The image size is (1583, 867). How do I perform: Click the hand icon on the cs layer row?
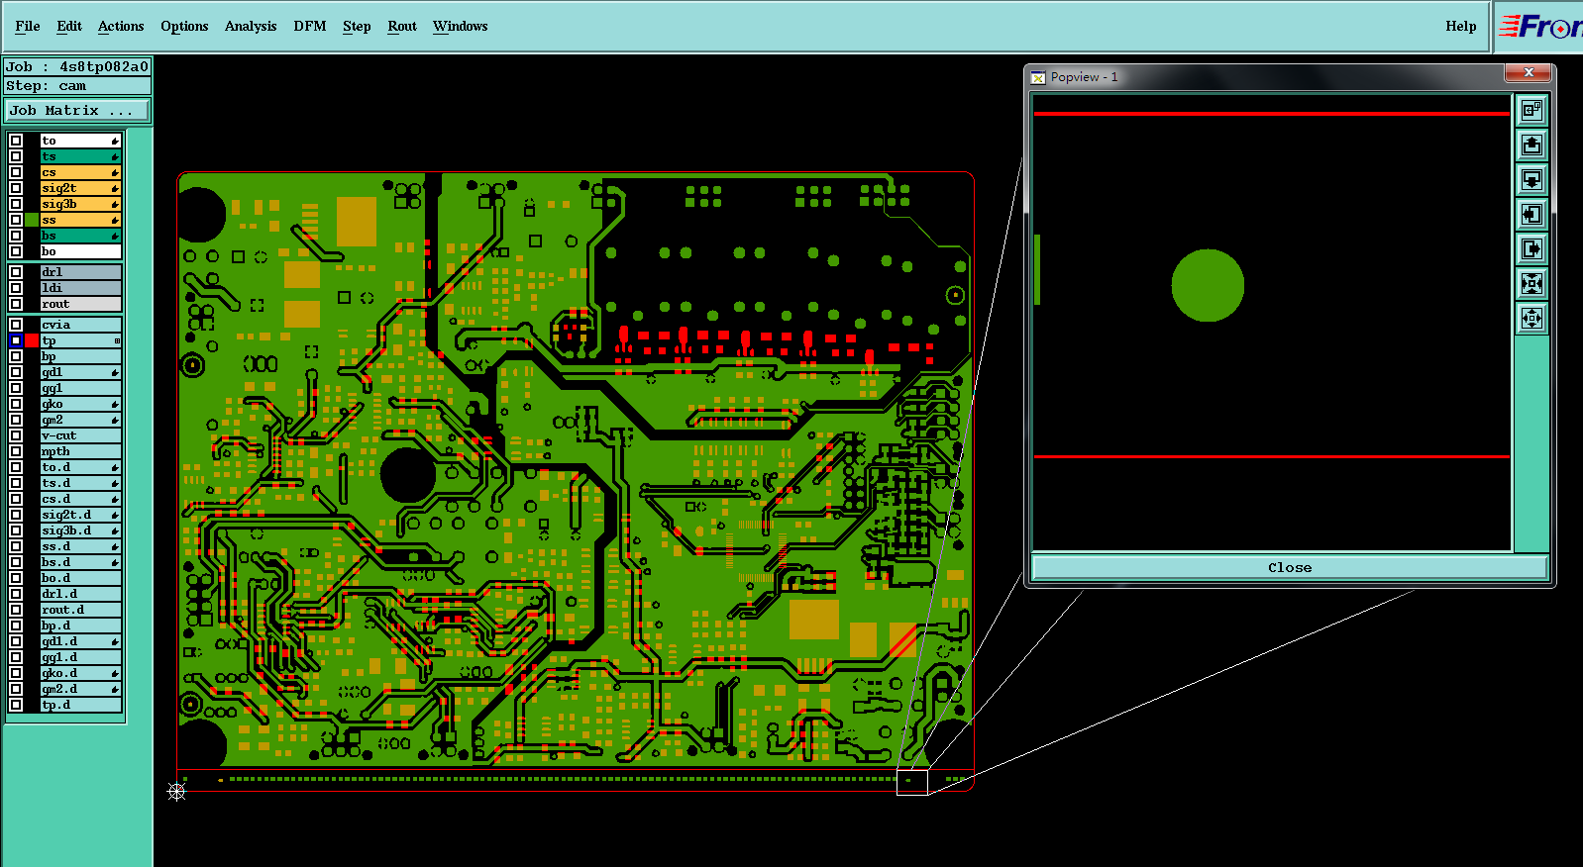115,172
